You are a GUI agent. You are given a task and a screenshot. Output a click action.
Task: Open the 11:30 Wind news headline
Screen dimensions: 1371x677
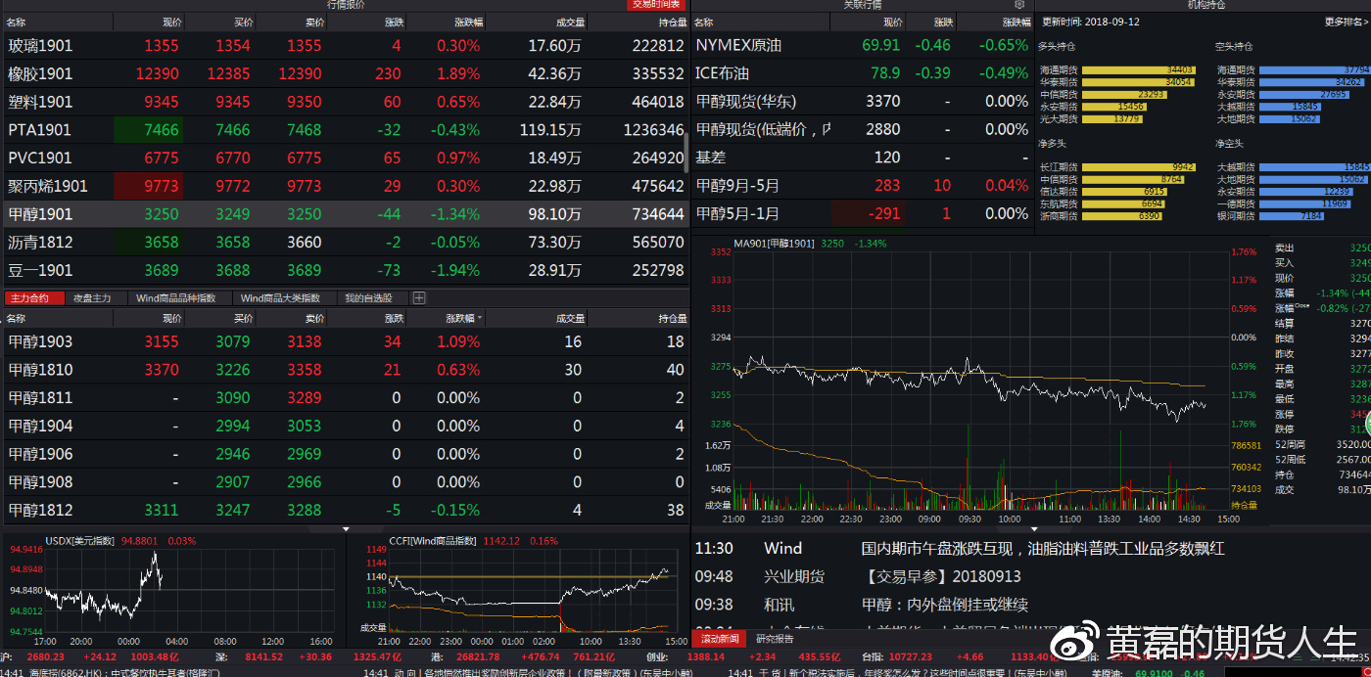[1042, 549]
